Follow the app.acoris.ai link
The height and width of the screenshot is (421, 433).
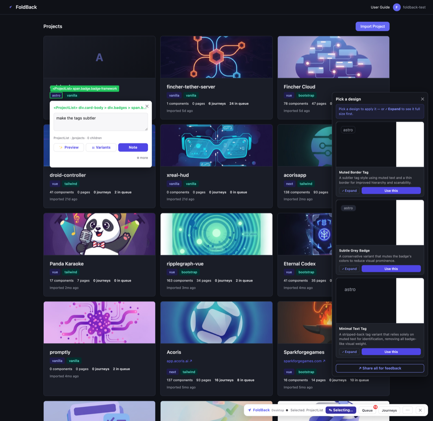pos(179,361)
